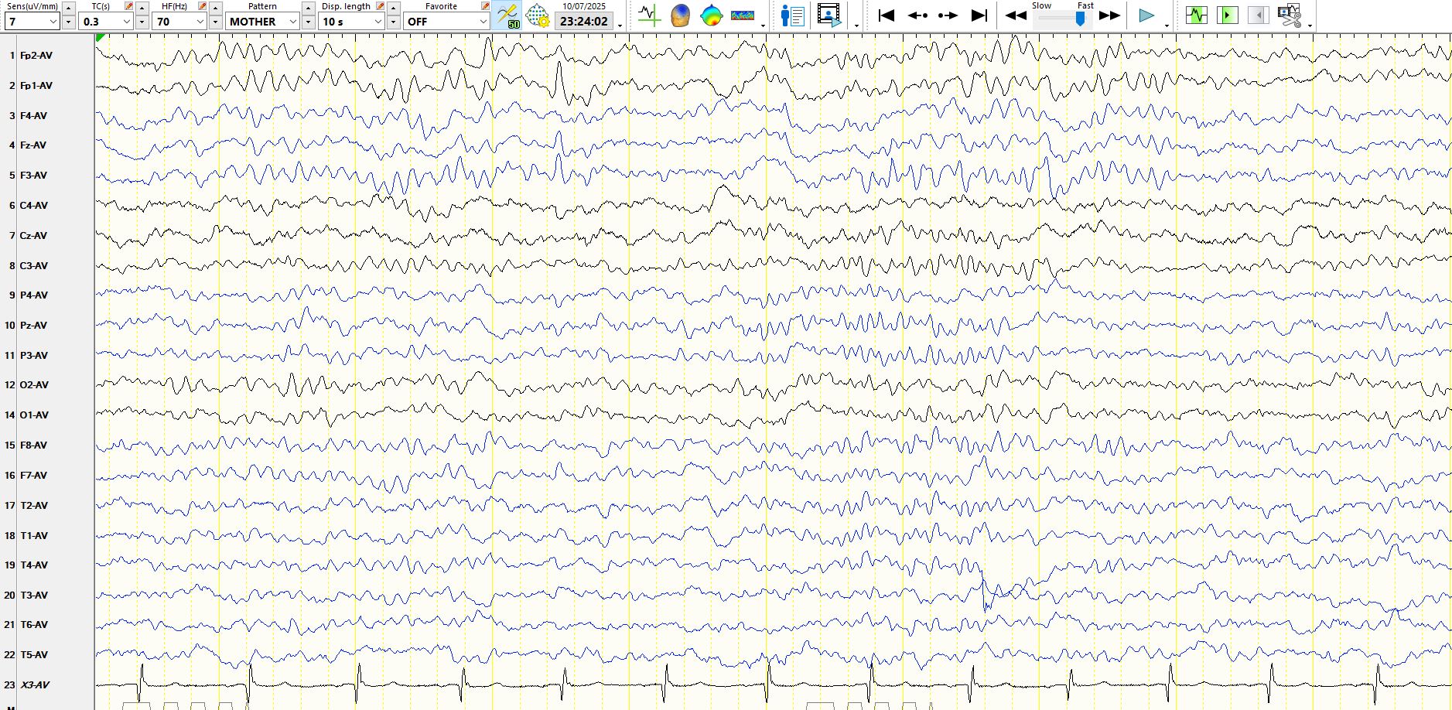Select the Fp2-AV channel label
Image resolution: width=1452 pixels, height=710 pixels.
click(x=36, y=56)
